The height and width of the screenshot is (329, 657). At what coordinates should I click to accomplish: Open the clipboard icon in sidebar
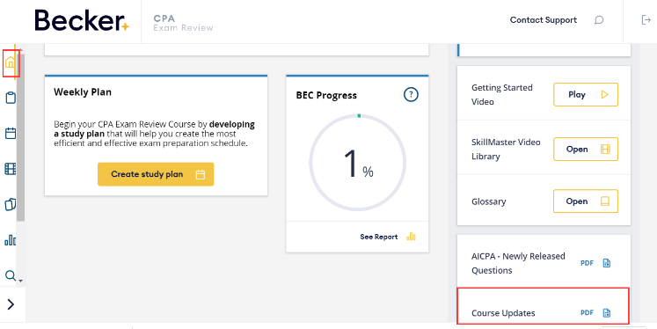pyautogui.click(x=10, y=98)
